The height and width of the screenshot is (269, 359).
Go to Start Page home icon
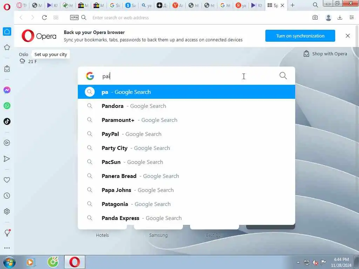click(7, 32)
